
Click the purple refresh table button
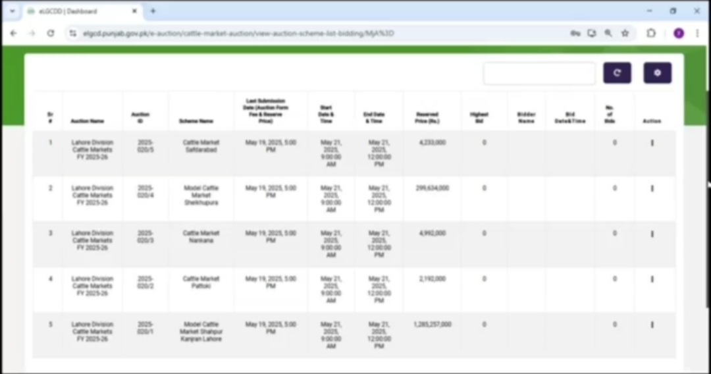[617, 73]
